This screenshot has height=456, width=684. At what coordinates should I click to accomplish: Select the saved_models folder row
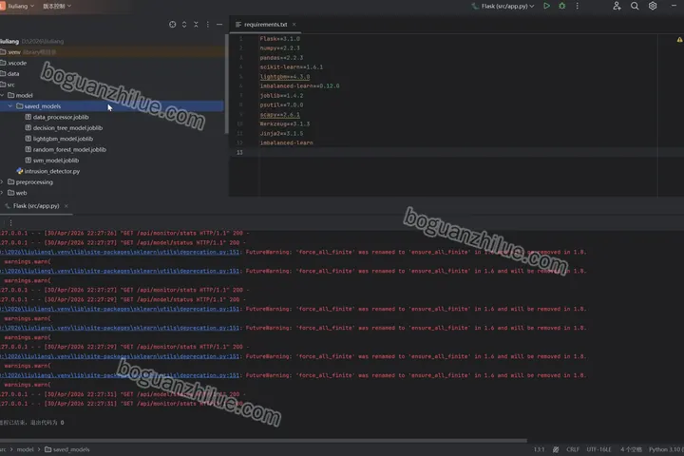coord(112,106)
